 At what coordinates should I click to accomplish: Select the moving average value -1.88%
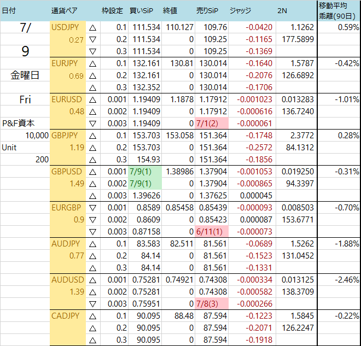[x=339, y=244]
